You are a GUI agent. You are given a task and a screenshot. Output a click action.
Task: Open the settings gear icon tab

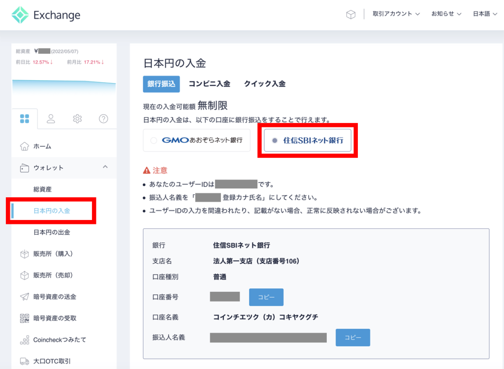77,119
